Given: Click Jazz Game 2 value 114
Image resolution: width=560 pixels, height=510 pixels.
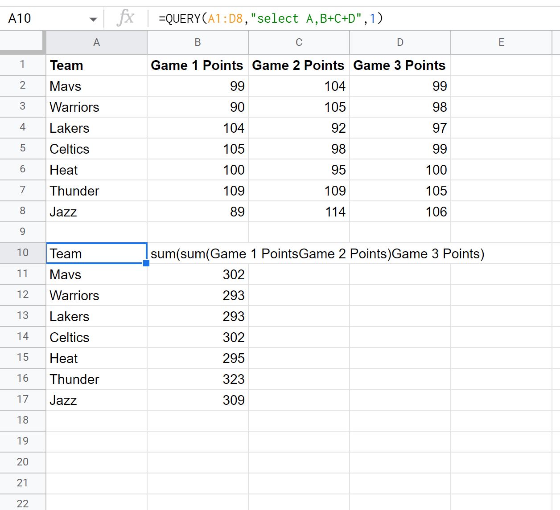Looking at the screenshot, I should tap(299, 212).
